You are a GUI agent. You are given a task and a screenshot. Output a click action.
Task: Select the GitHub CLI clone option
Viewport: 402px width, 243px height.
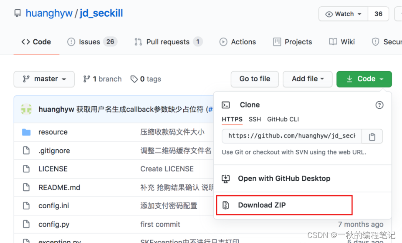pyautogui.click(x=283, y=120)
